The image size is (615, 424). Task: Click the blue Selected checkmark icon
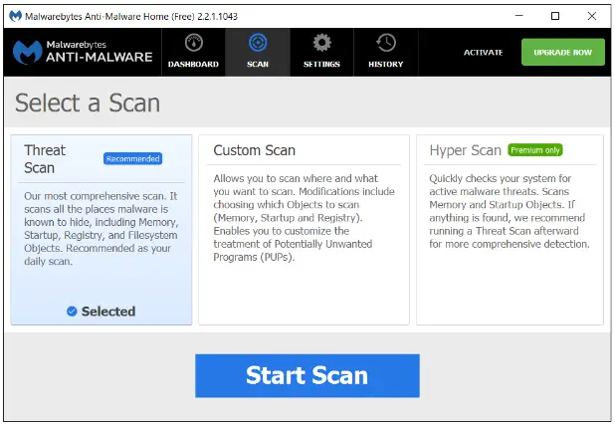72,312
